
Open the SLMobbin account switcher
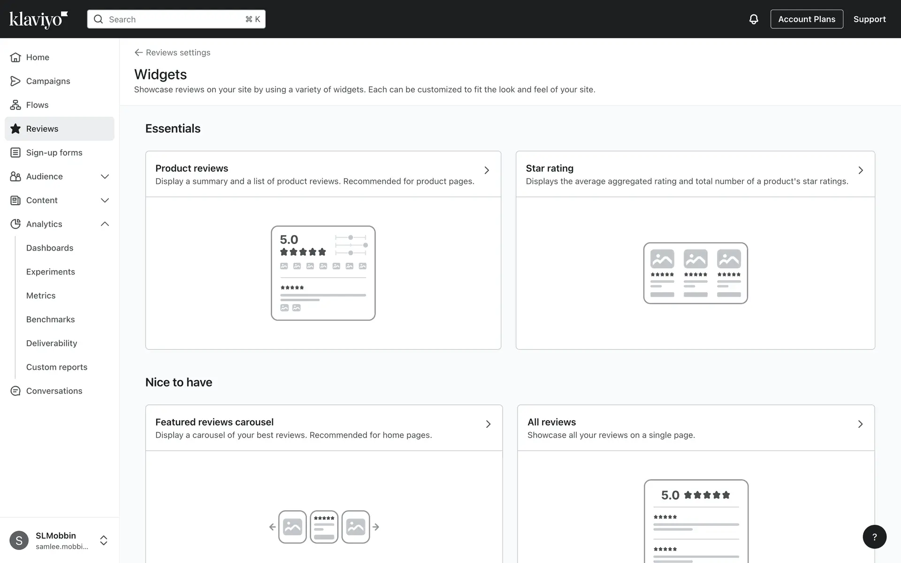coord(104,540)
